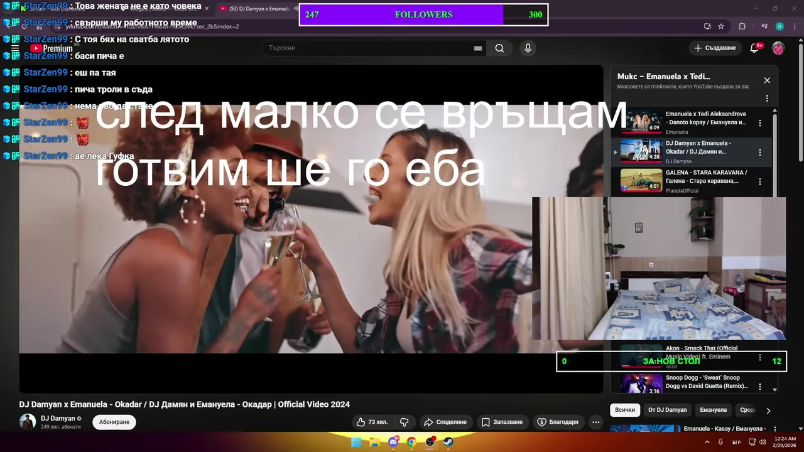Open the on-screen keyboard in search box

click(478, 48)
